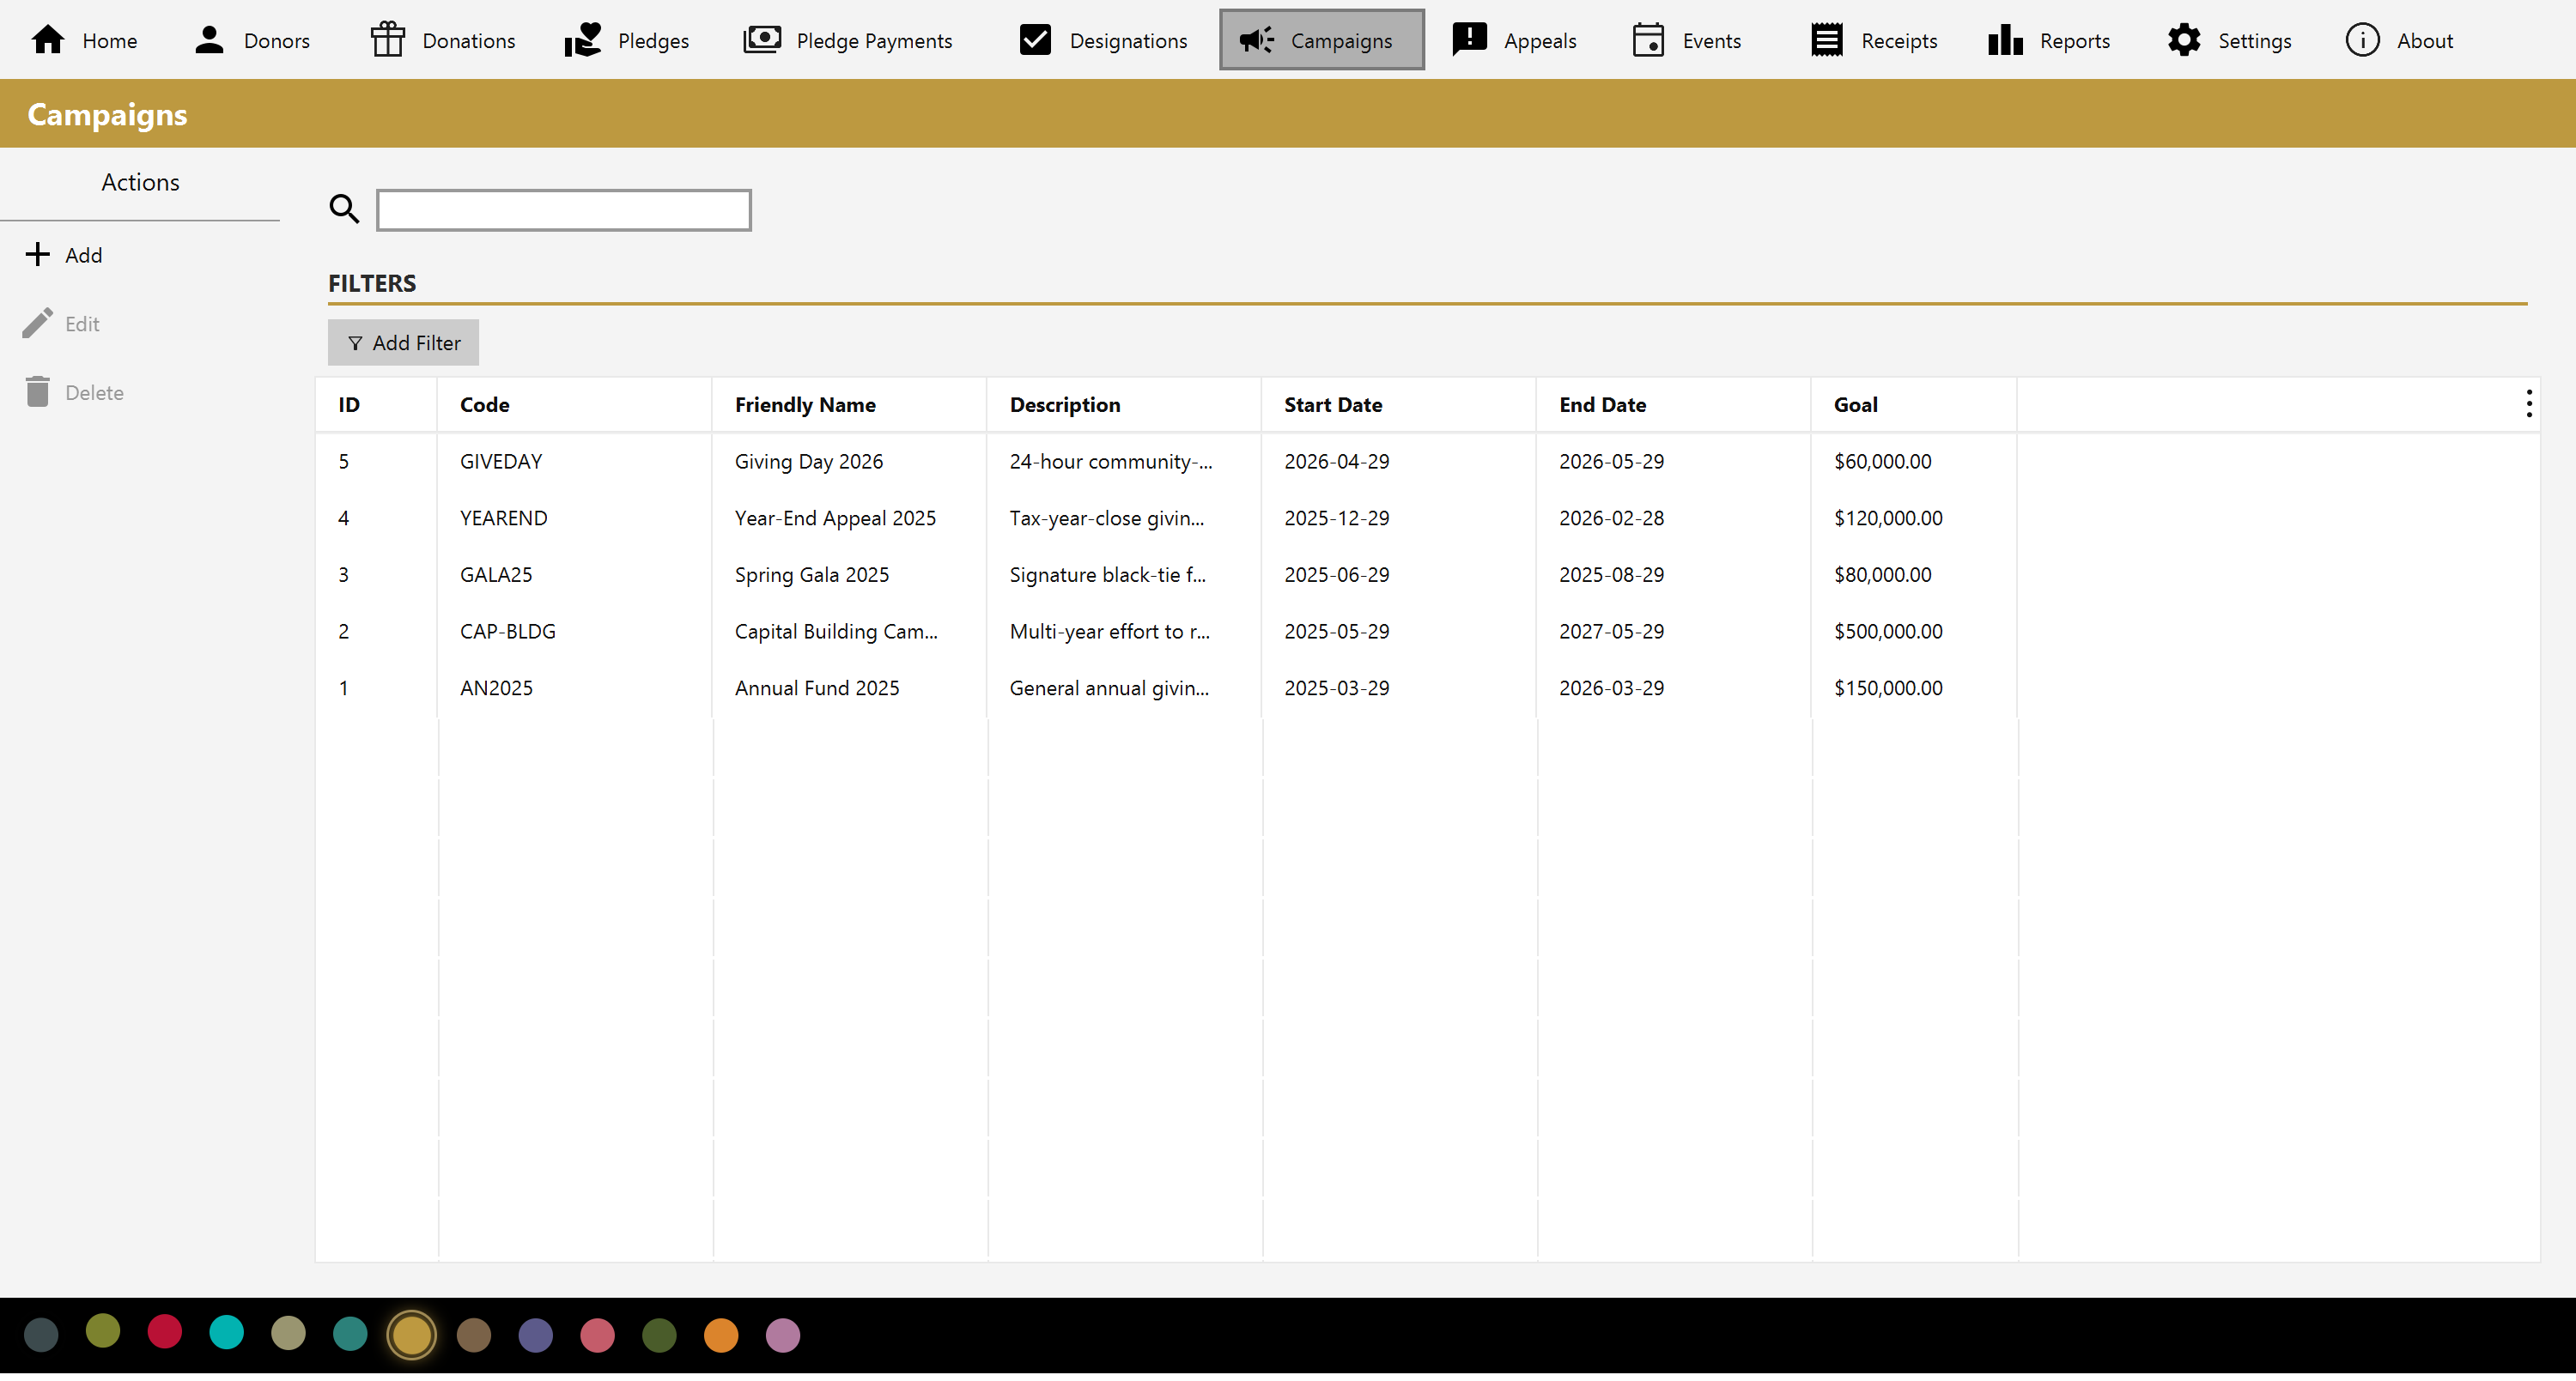Click the Add Filter button
This screenshot has height=1381, width=2576.
pos(403,342)
